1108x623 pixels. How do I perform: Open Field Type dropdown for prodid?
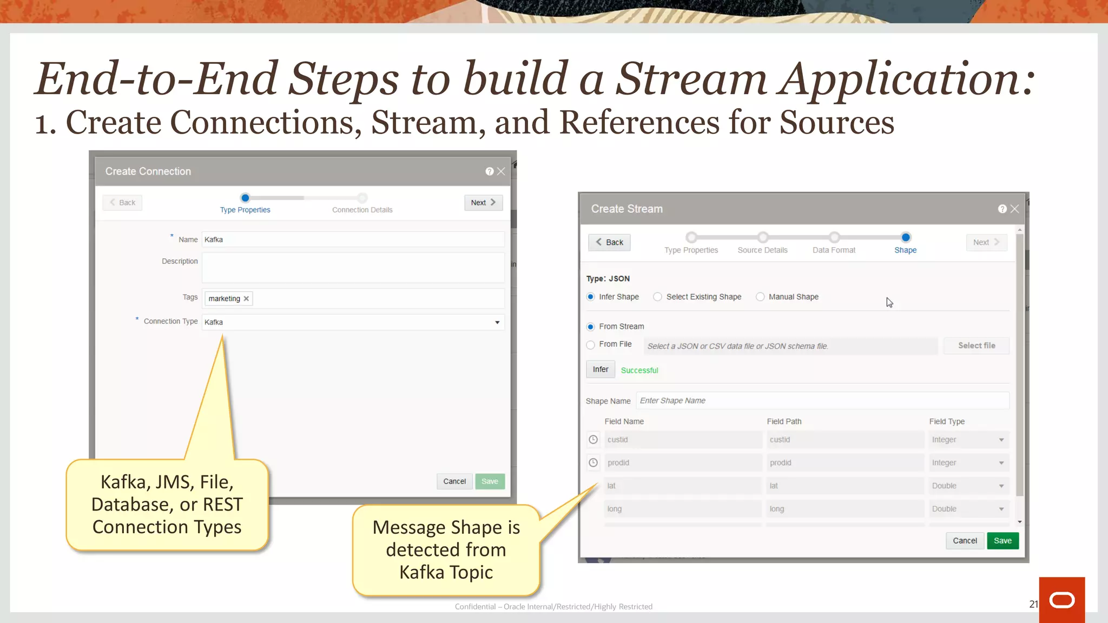pyautogui.click(x=968, y=463)
